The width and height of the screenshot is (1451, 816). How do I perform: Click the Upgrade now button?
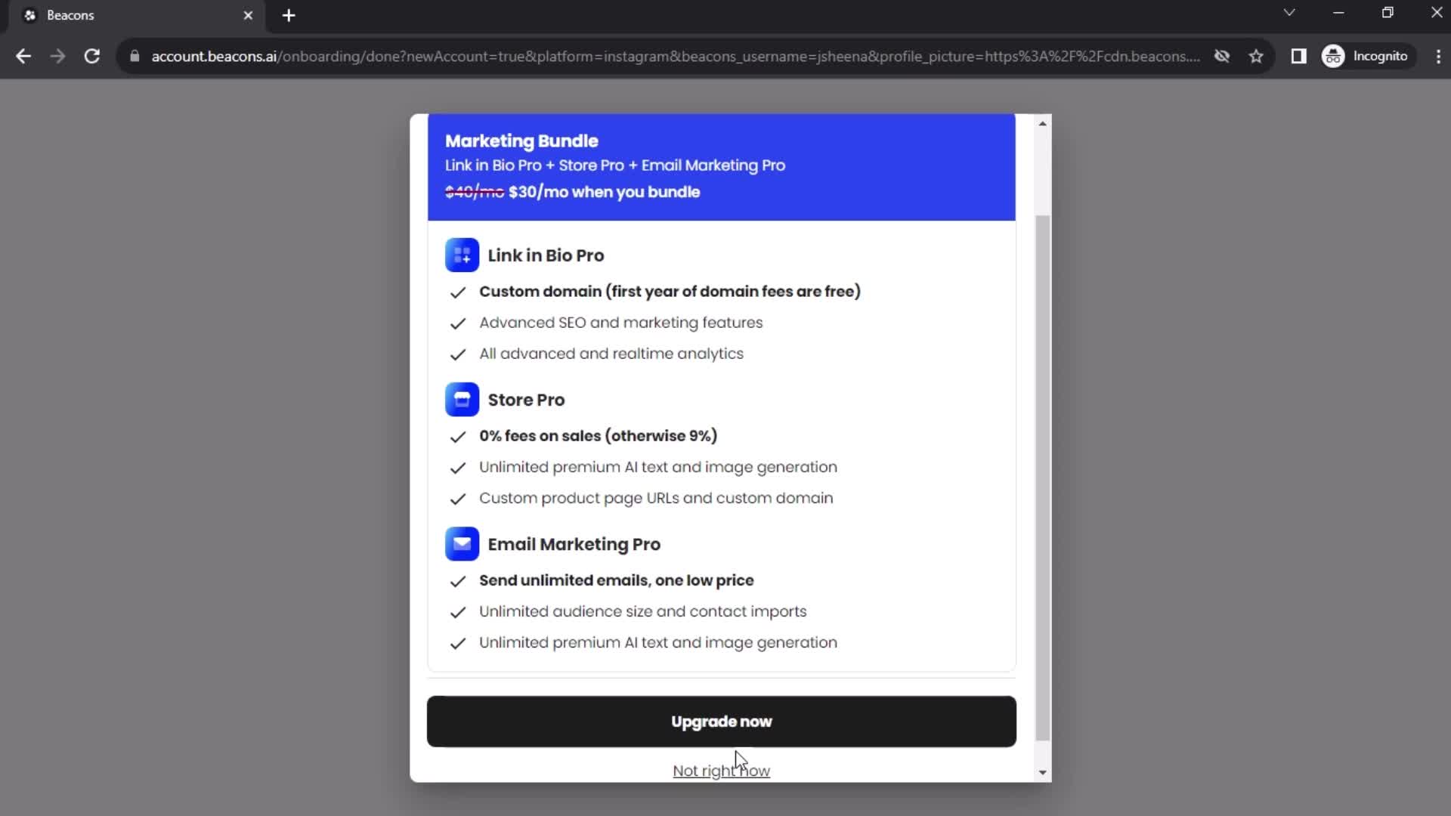coord(722,722)
